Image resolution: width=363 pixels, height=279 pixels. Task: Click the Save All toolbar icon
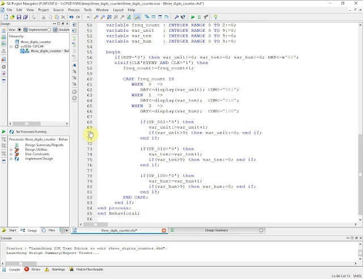(x=26, y=17)
